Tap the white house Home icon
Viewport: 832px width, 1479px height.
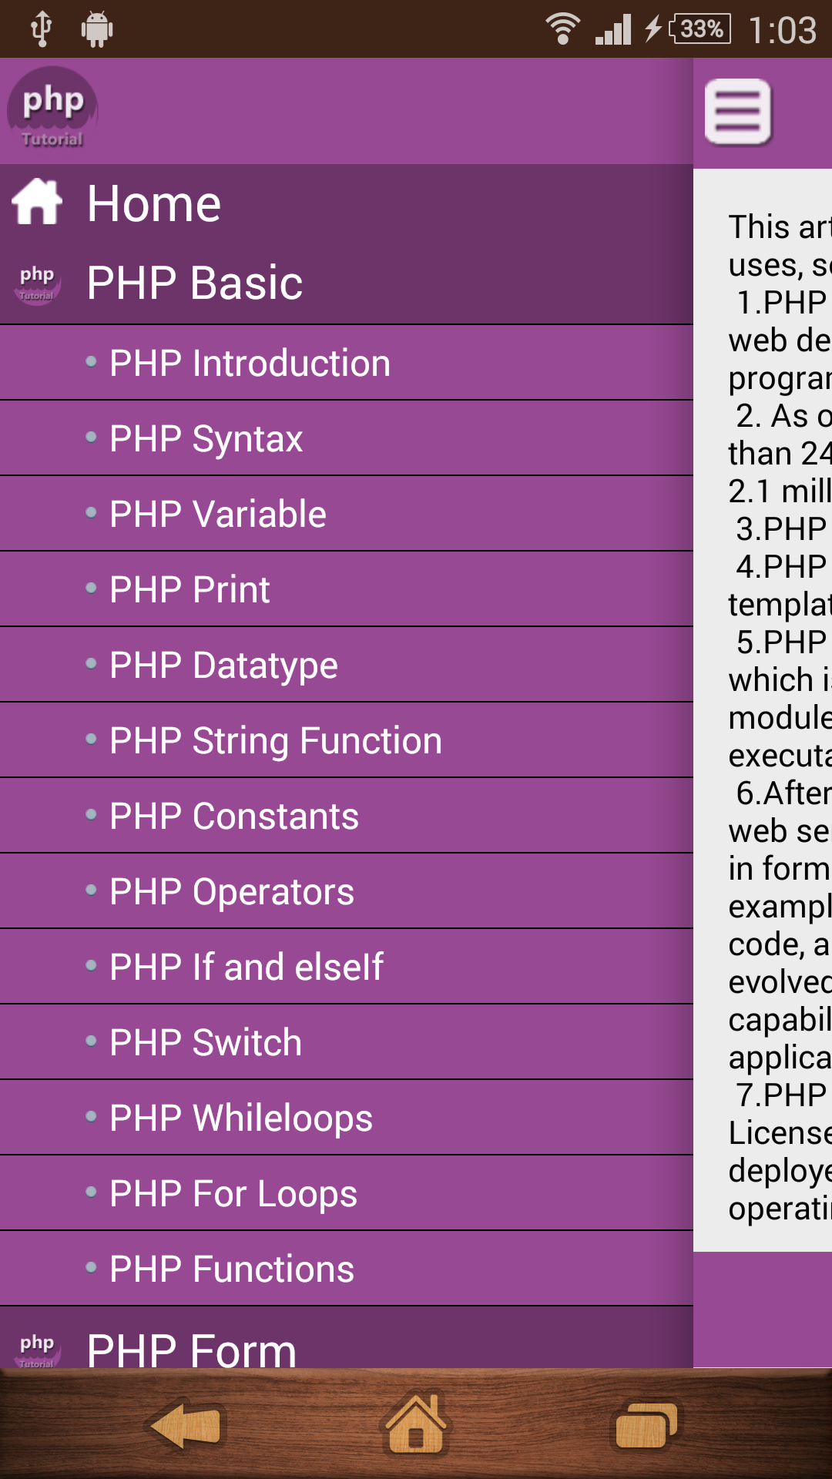[x=37, y=203]
